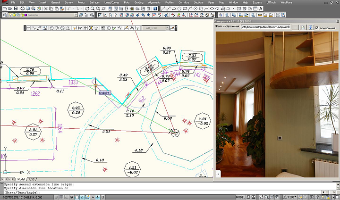The width and height of the screenshot is (340, 200).
Task: Click the Файл изображения path field
Action: (x=265, y=27)
